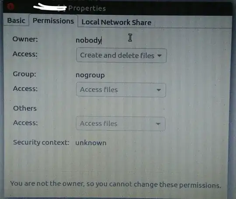This screenshot has height=199, width=236.
Task: Switch to the Basic tab
Action: coord(16,20)
